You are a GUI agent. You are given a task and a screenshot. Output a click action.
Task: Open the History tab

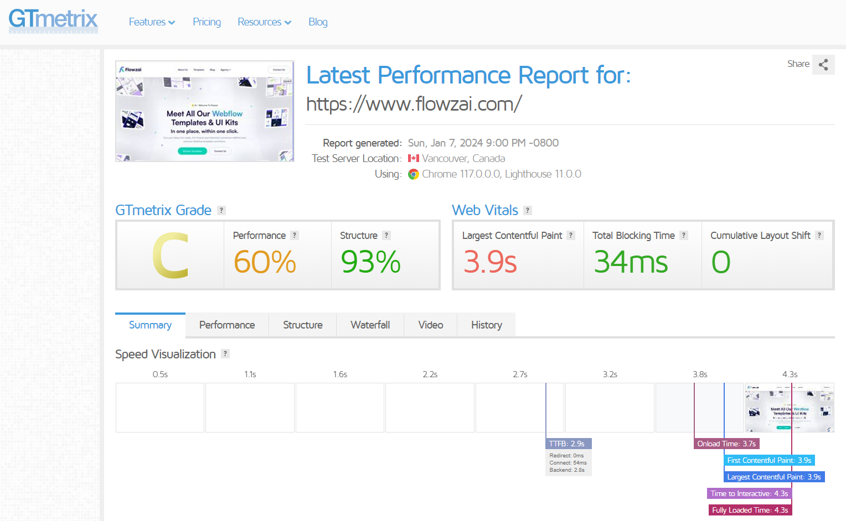(x=487, y=325)
